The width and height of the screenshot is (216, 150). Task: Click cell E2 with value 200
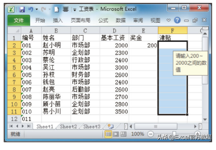tap(144, 45)
